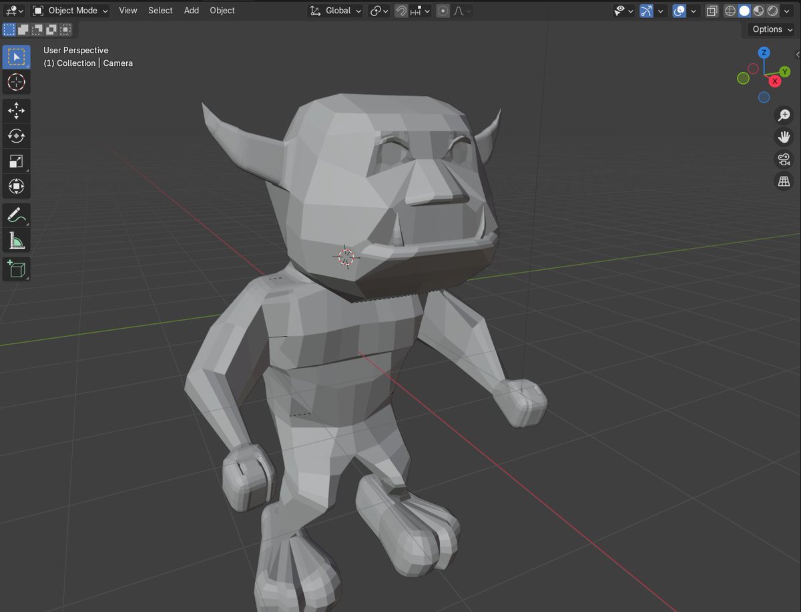Click the green Y axis gizmo
The width and height of the screenshot is (801, 612).
785,71
